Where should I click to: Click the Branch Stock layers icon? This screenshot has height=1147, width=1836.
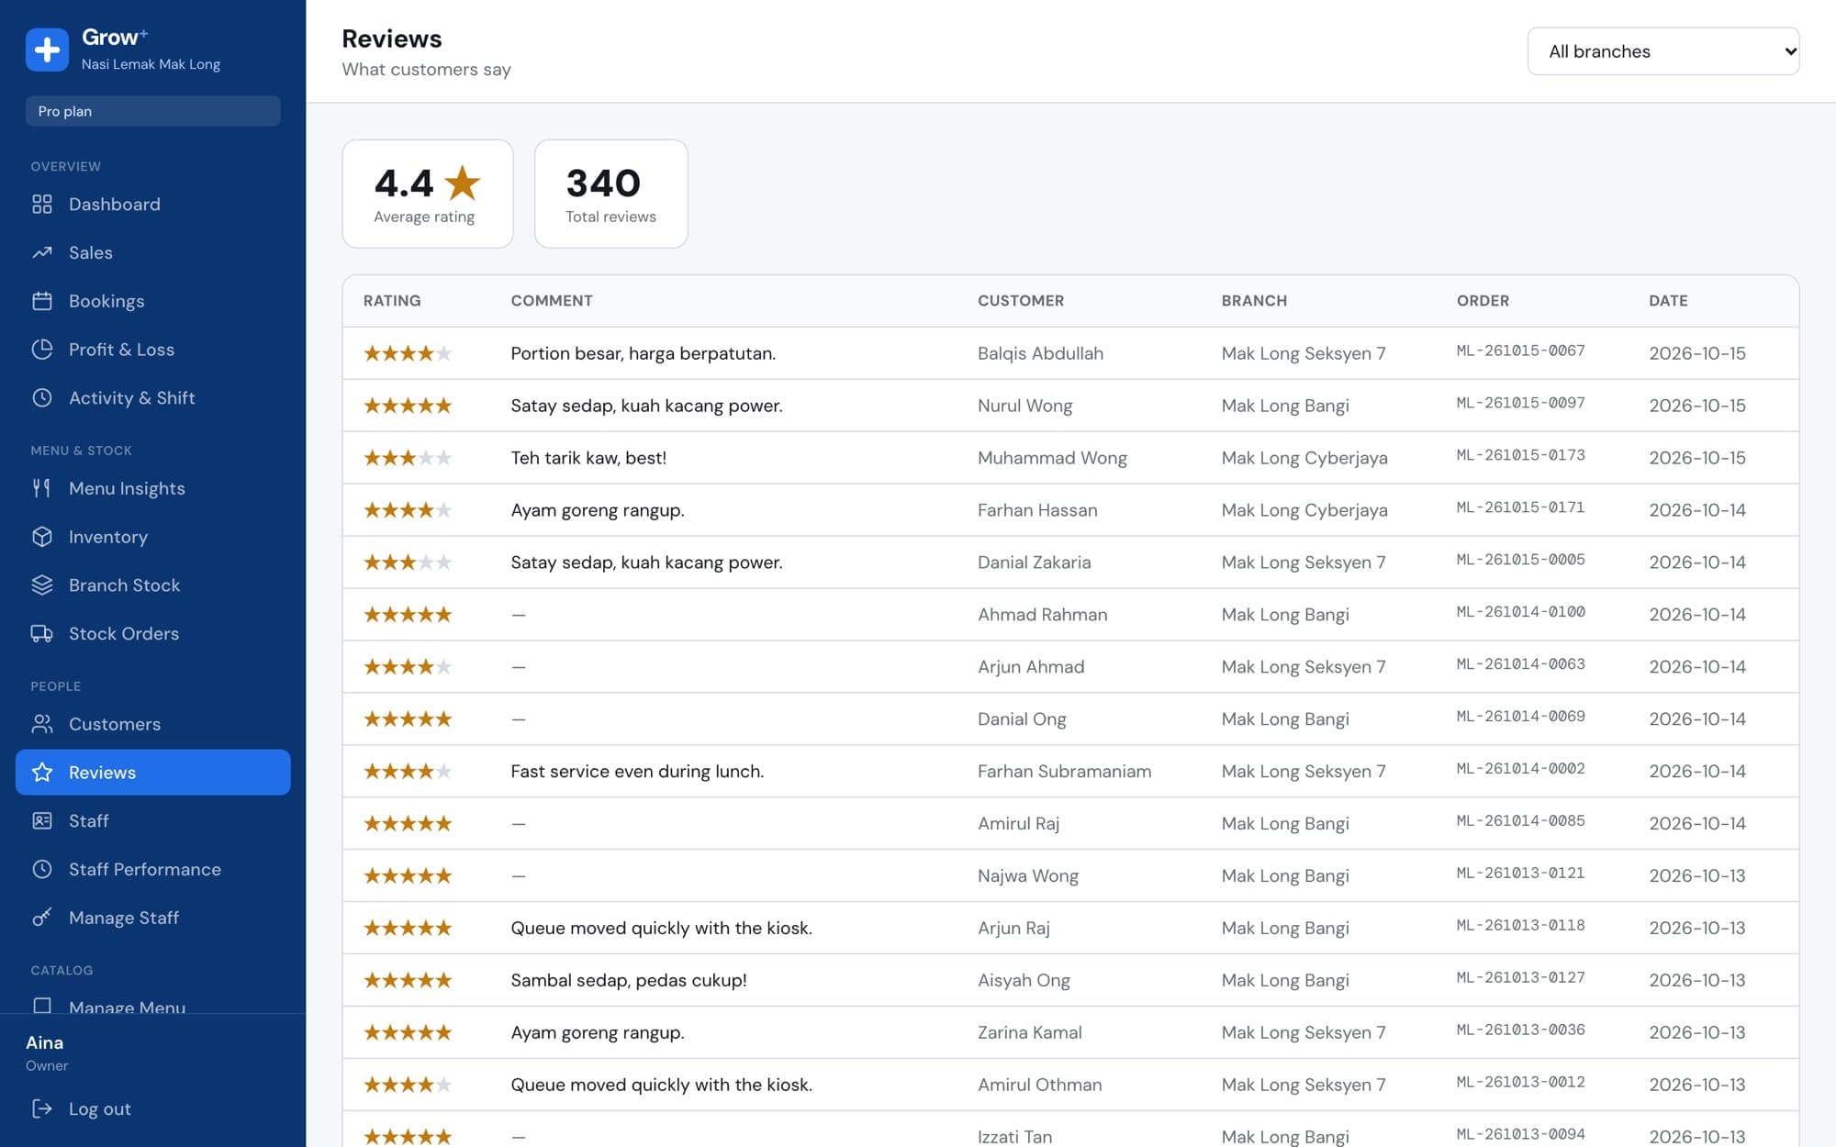tap(42, 585)
